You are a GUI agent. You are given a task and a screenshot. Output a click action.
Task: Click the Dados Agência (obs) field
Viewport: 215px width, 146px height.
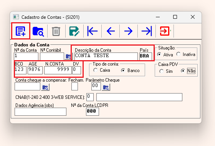pos(40,112)
